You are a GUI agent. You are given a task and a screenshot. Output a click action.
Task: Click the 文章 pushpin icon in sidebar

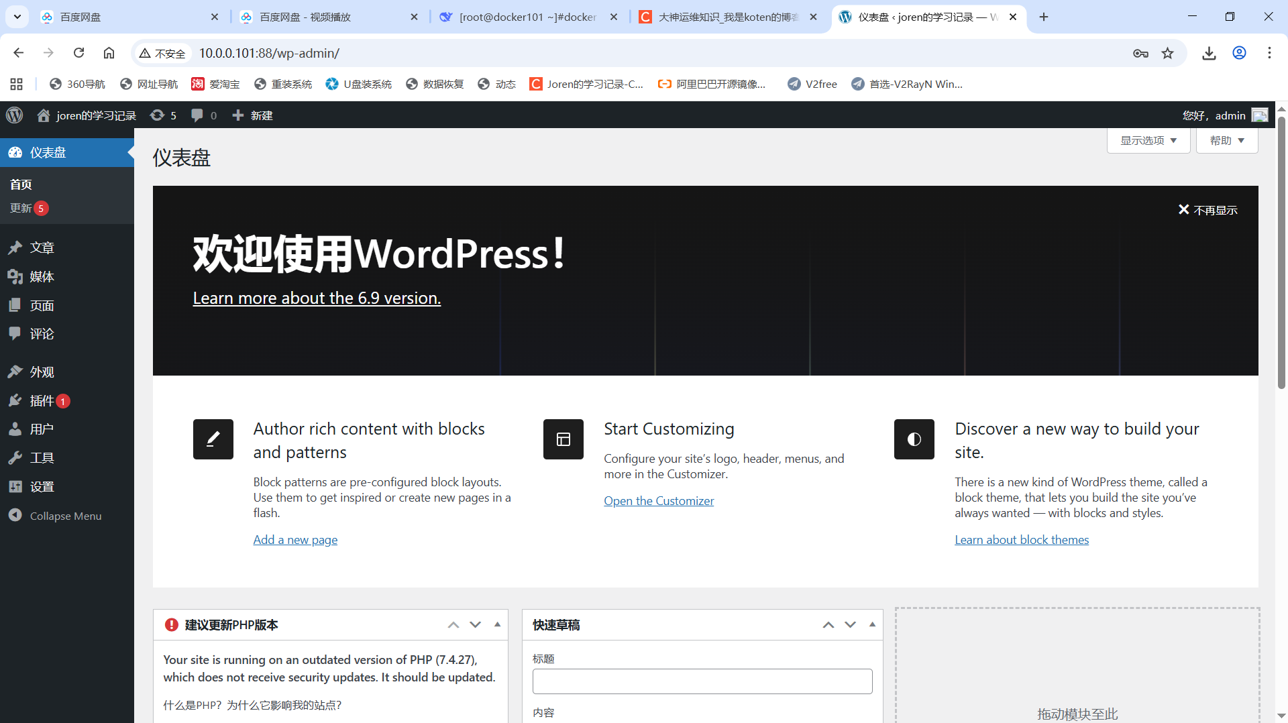(15, 247)
